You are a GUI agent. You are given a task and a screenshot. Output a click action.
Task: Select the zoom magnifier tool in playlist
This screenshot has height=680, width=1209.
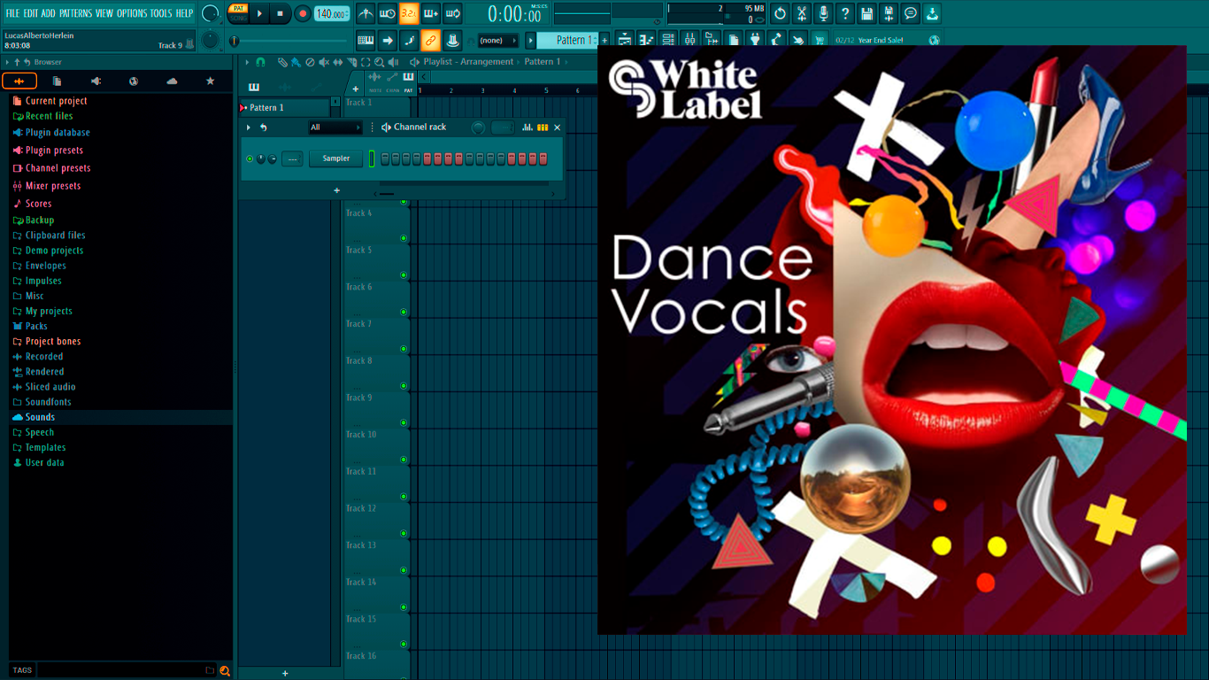[379, 62]
